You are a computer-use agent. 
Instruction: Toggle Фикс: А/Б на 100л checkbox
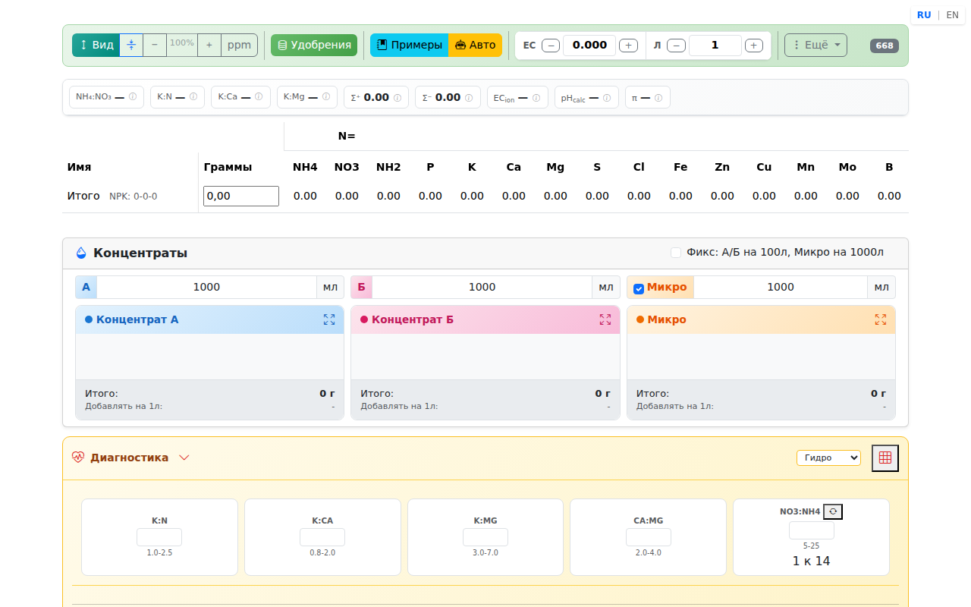(x=676, y=253)
